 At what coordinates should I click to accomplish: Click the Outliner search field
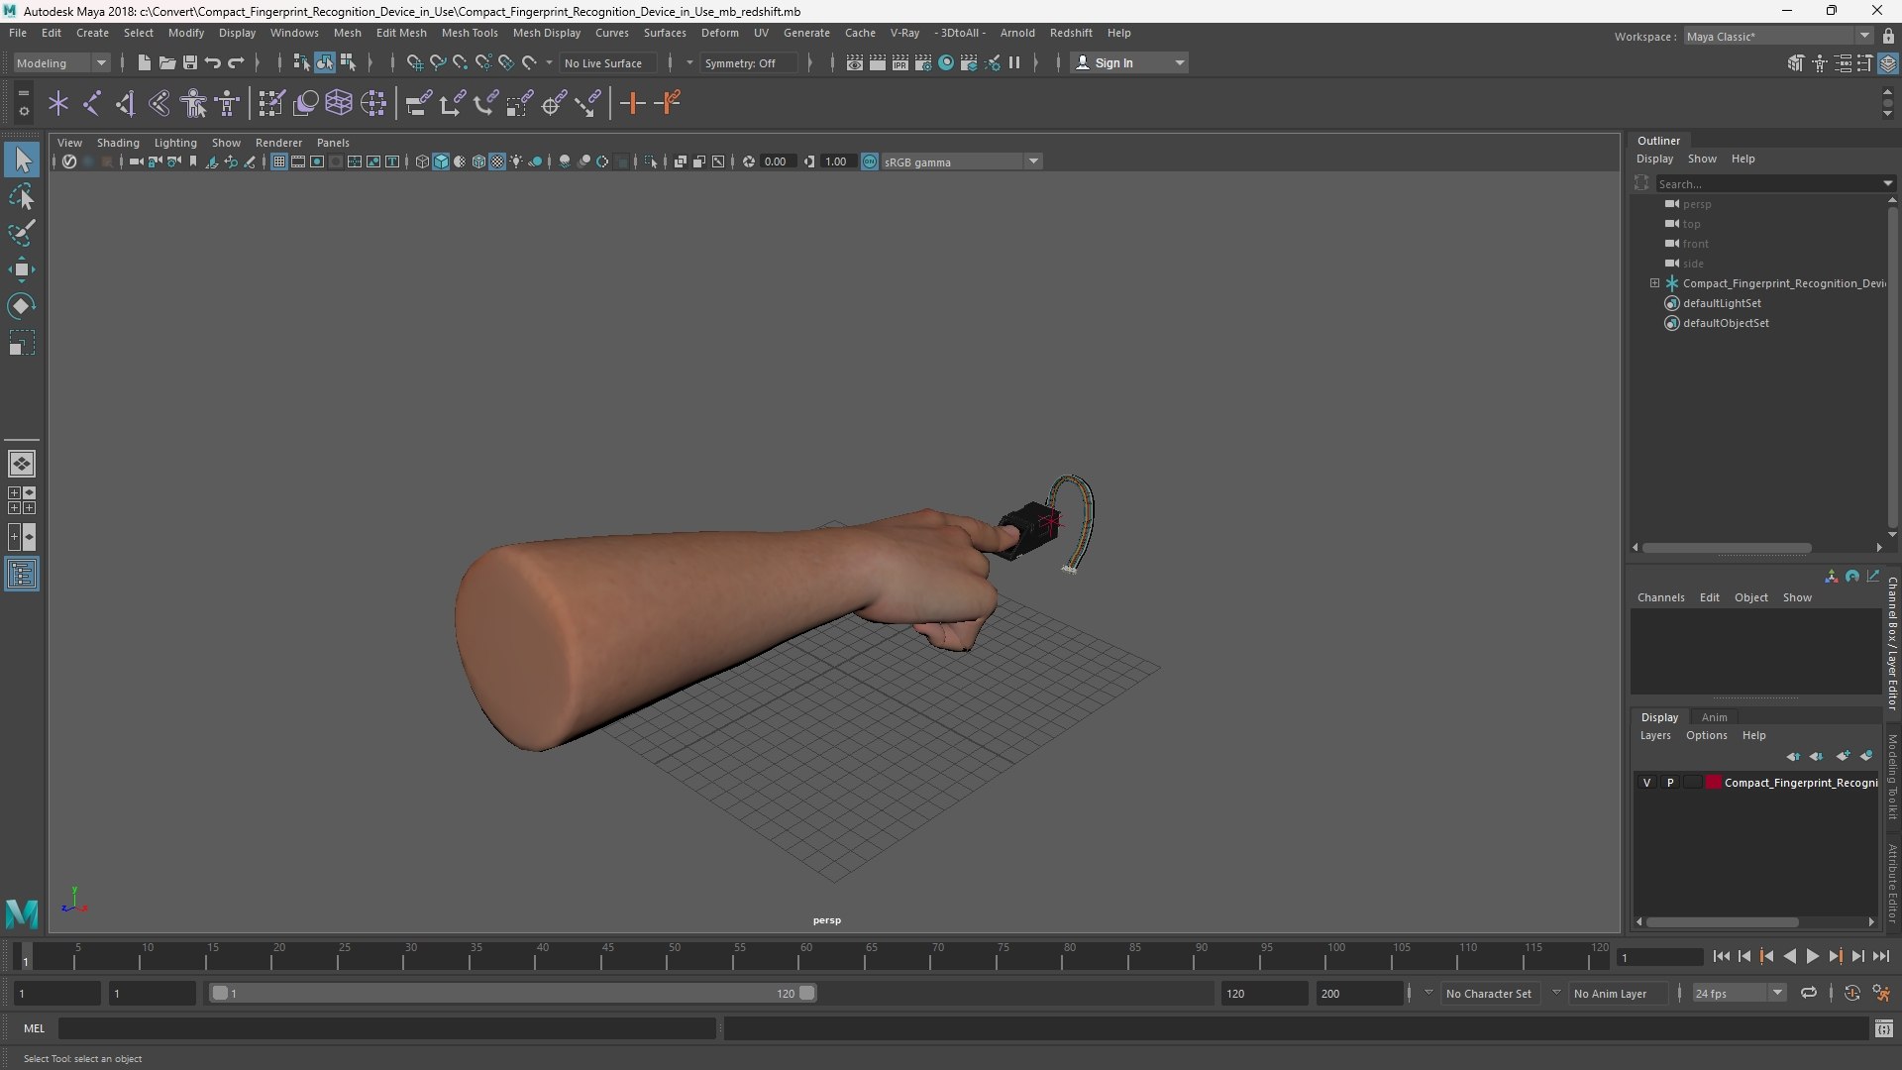[x=1768, y=183]
